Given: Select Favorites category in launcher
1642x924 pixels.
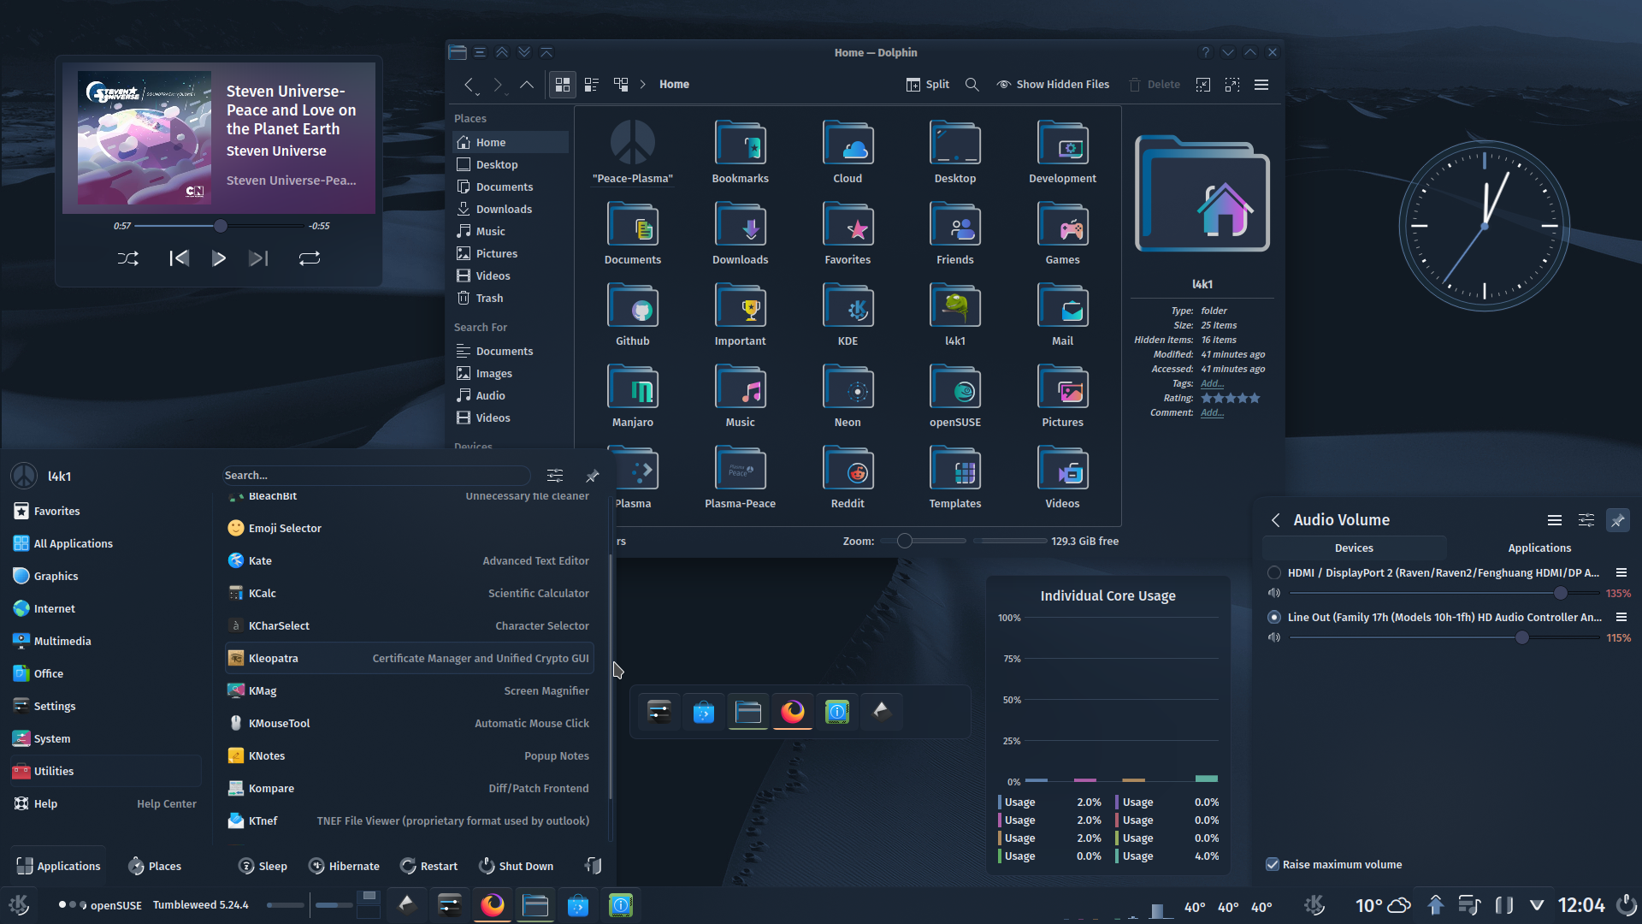Looking at the screenshot, I should pyautogui.click(x=106, y=511).
